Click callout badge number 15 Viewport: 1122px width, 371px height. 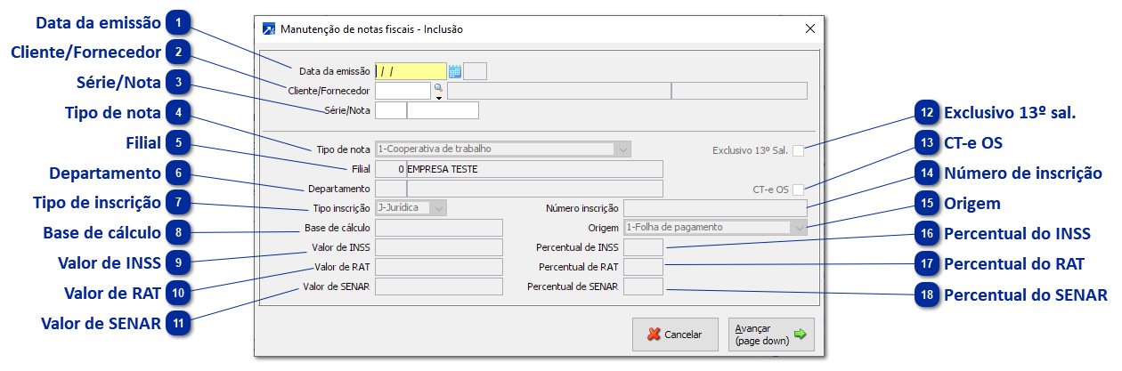coord(928,204)
